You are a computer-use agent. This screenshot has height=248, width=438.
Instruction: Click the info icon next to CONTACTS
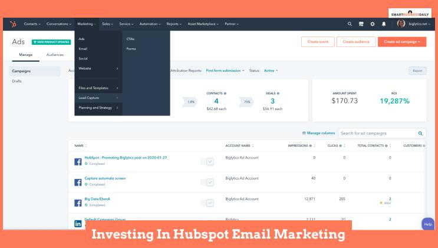pyautogui.click(x=225, y=93)
